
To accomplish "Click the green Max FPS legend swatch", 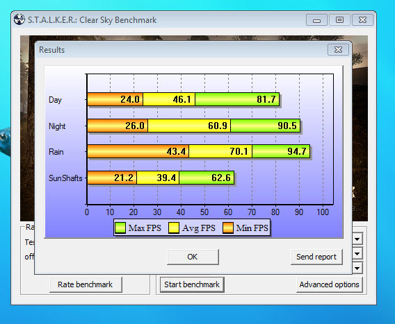I will [x=120, y=228].
